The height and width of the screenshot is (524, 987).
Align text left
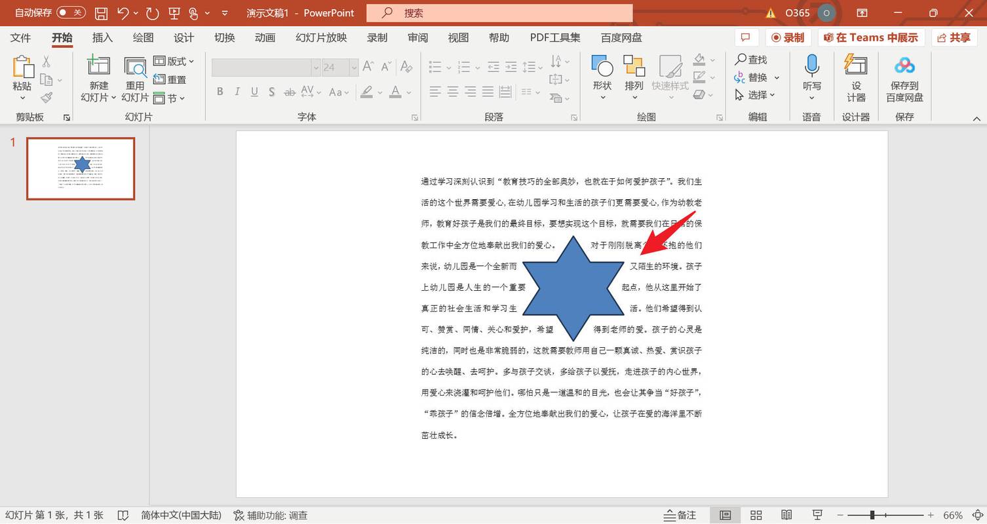tap(435, 92)
